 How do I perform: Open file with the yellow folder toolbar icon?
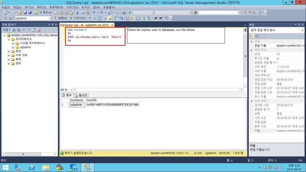20,13
